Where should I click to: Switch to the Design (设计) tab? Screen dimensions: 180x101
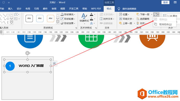19,9
